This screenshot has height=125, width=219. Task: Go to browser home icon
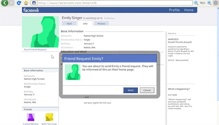26,3
